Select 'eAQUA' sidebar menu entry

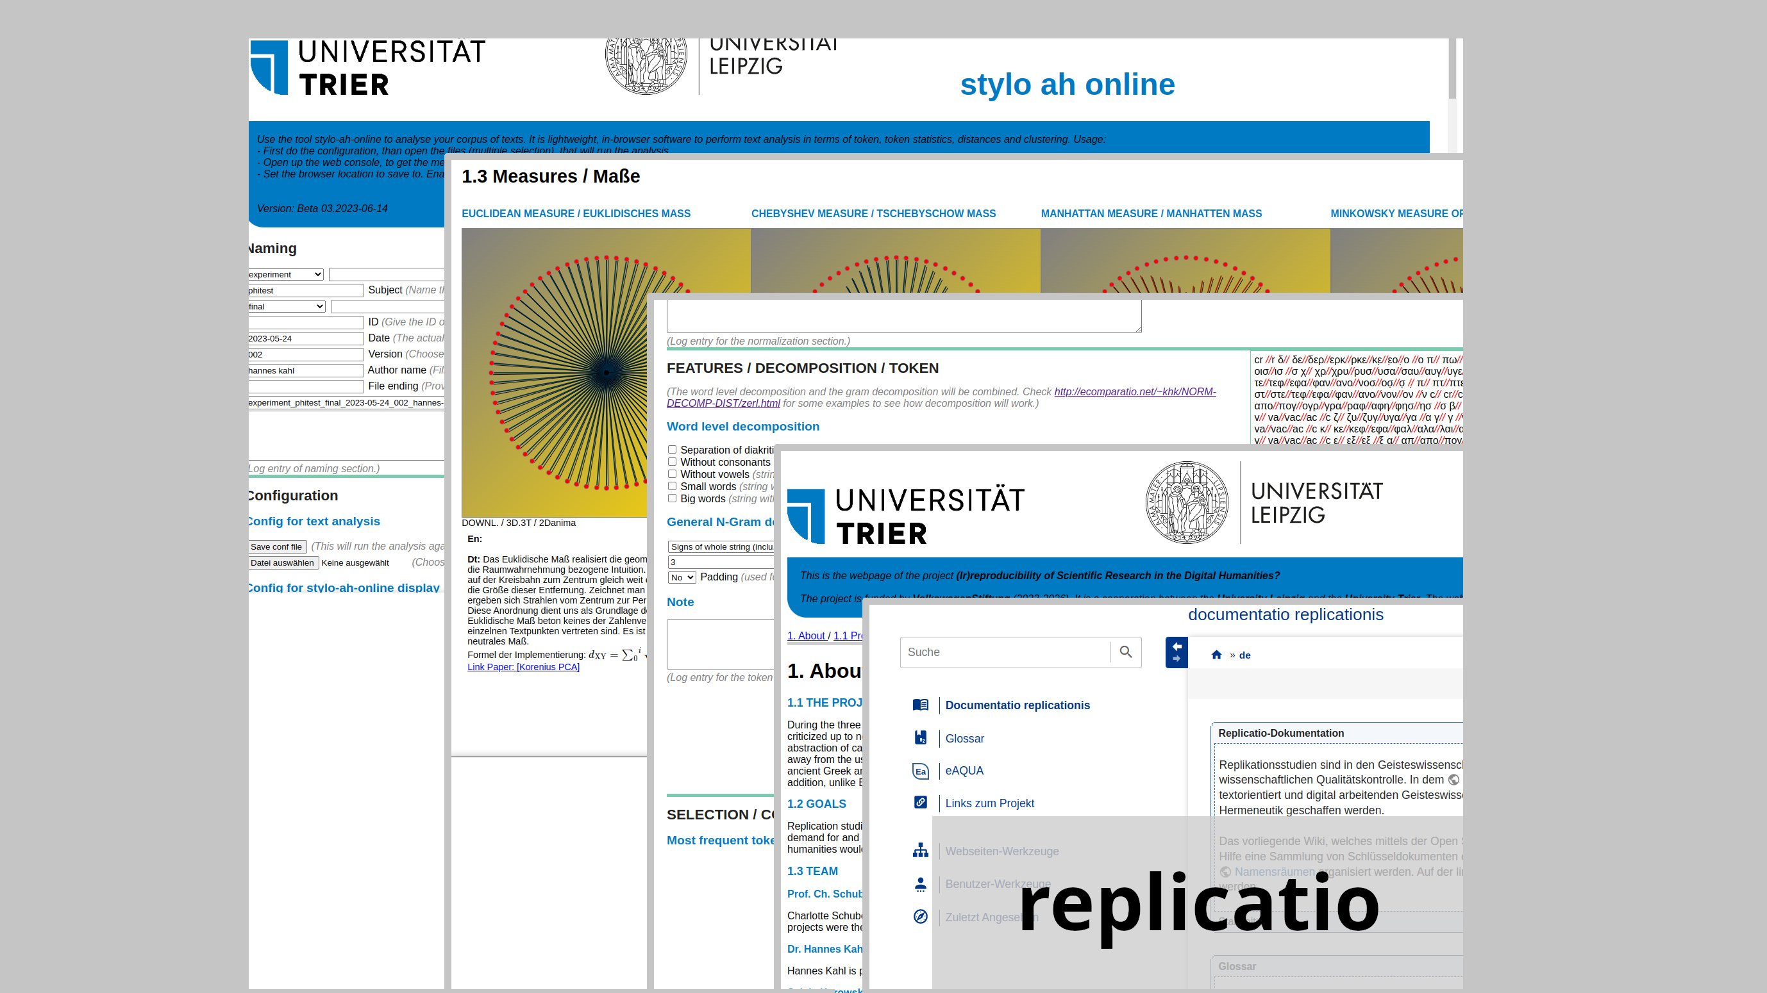tap(964, 771)
